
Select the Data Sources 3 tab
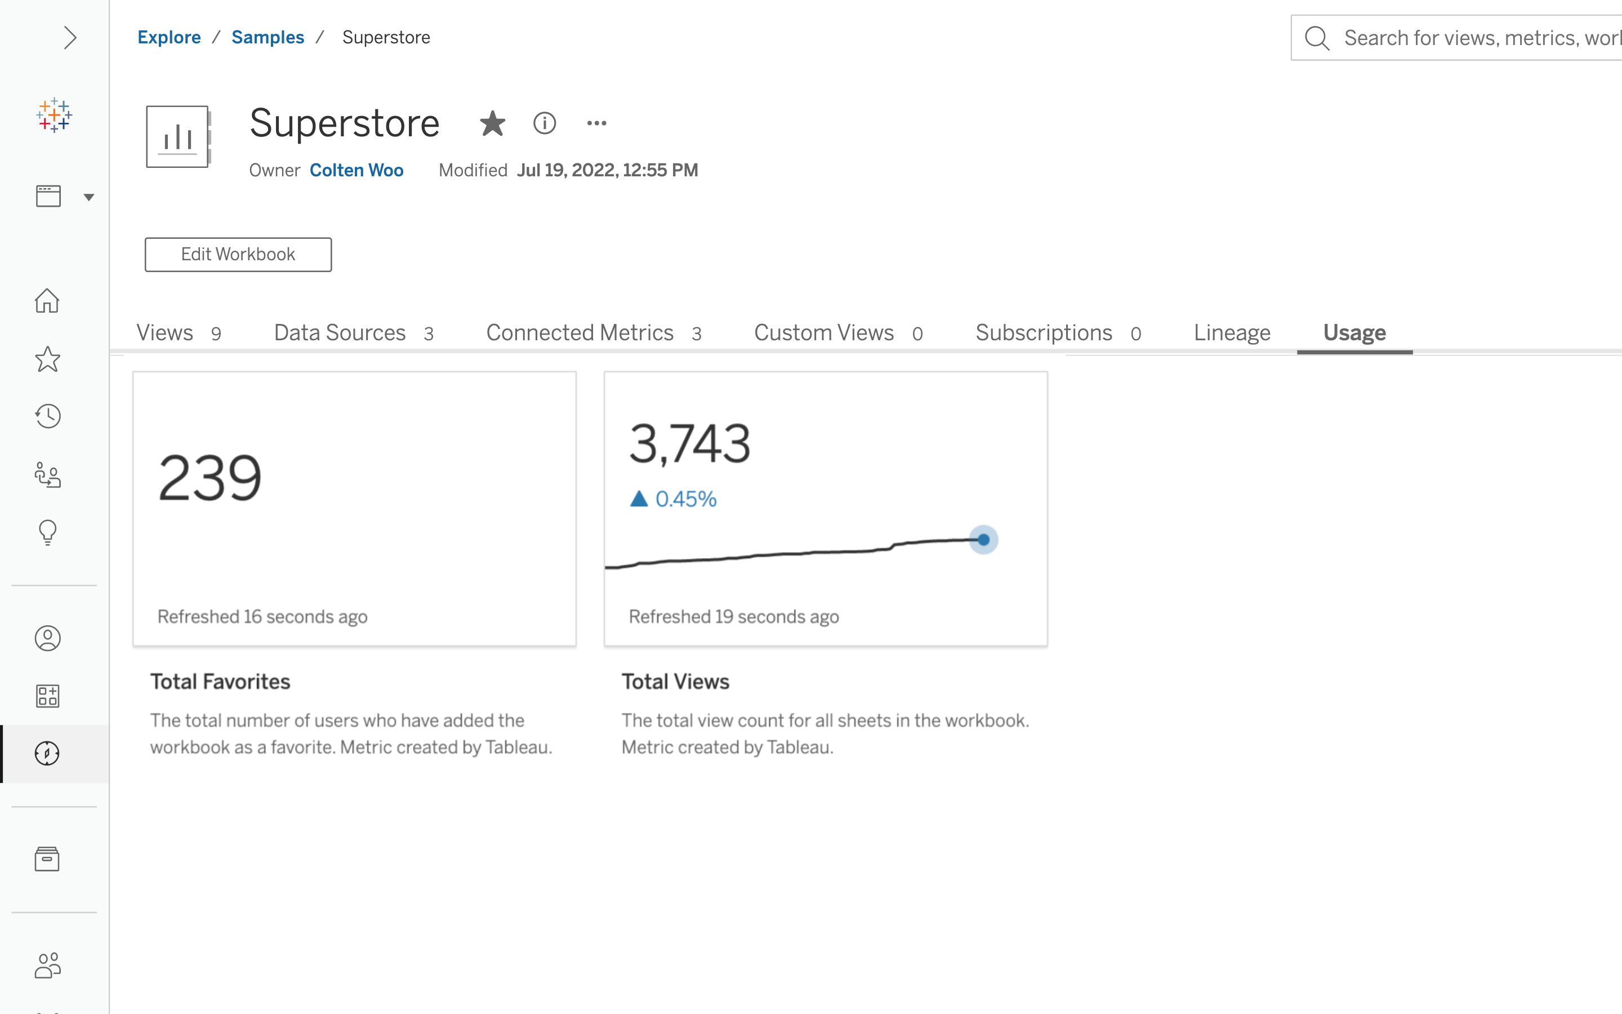(x=354, y=333)
